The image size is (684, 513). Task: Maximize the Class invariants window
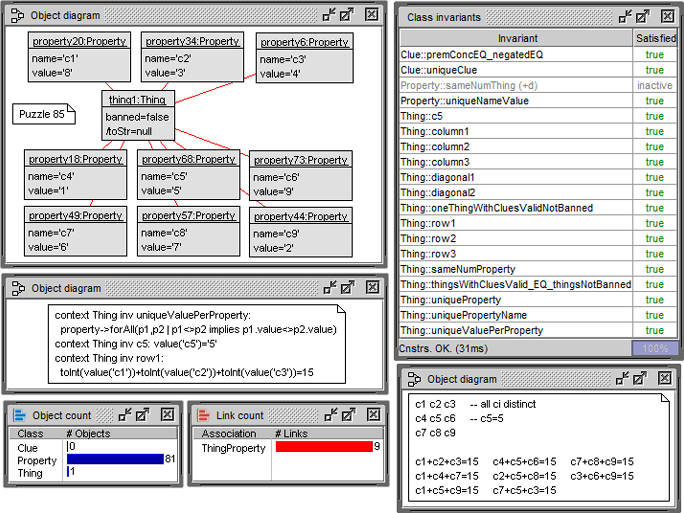point(643,16)
